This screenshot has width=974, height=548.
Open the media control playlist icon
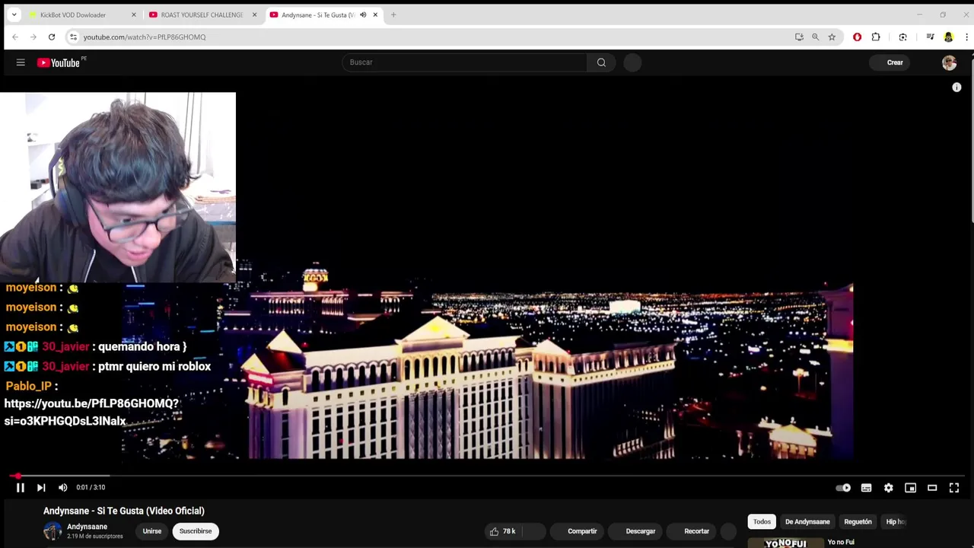coord(930,37)
